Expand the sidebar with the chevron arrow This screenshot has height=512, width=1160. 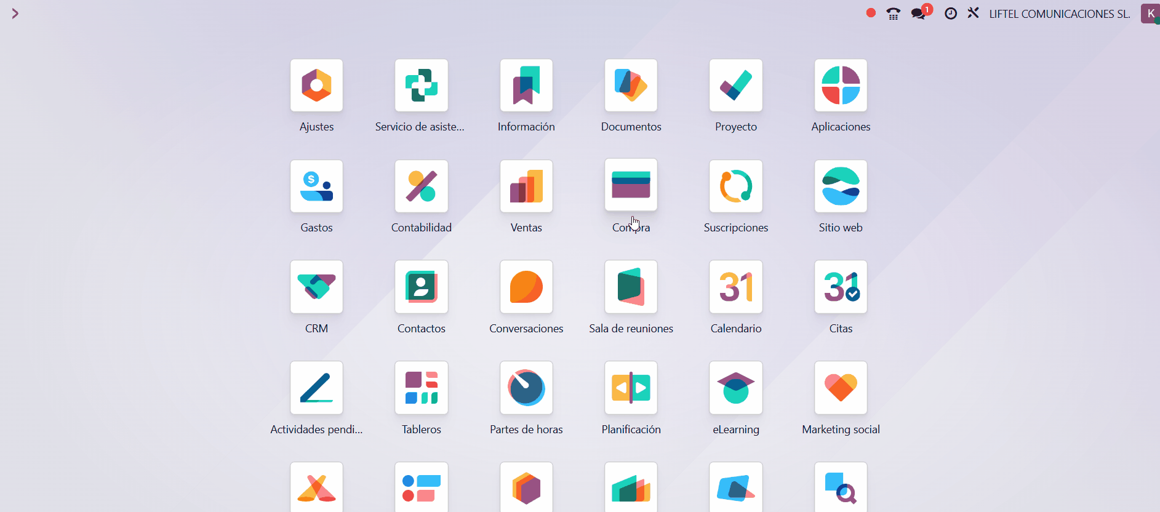15,14
